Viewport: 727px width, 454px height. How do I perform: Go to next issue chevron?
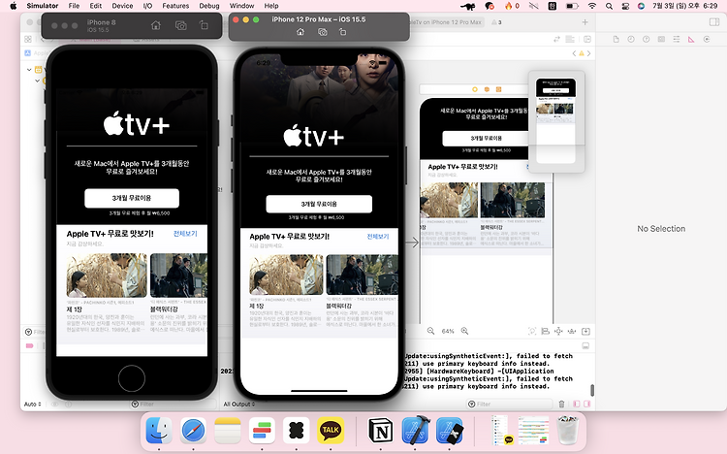coord(588,53)
